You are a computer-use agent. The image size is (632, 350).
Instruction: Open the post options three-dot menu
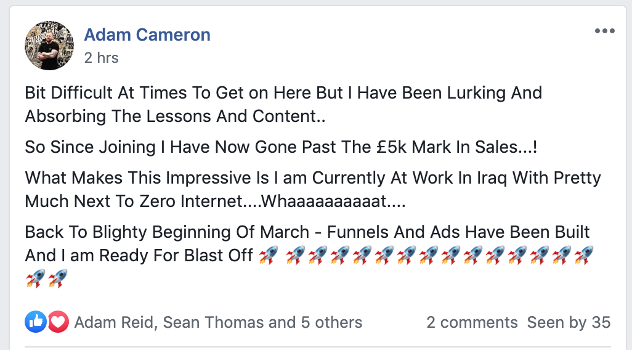pyautogui.click(x=604, y=31)
